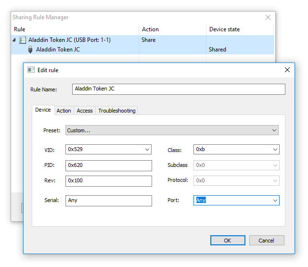Select the Aladdin Token JC (USB Port: 1-1) row
Image resolution: width=308 pixels, height=267 pixels.
(142, 40)
